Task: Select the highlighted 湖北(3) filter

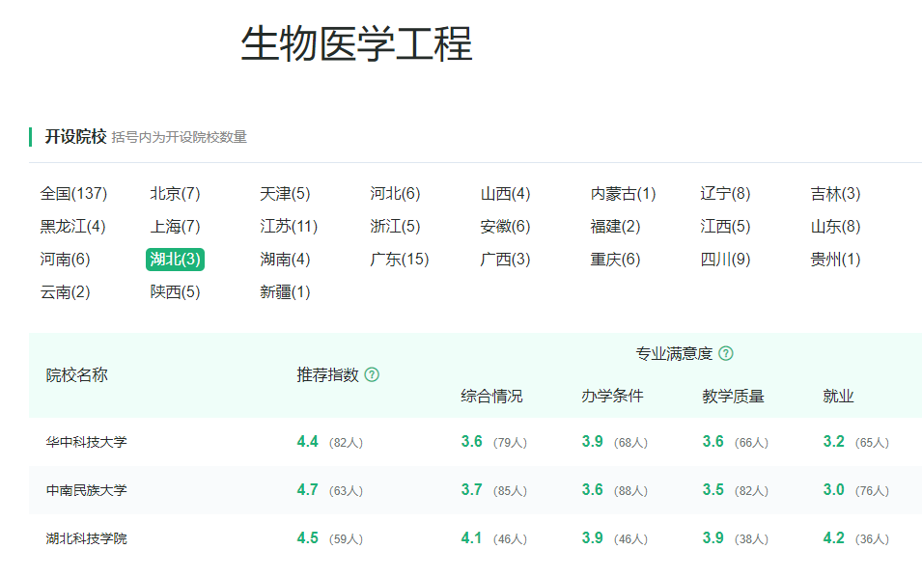Action: tap(175, 260)
